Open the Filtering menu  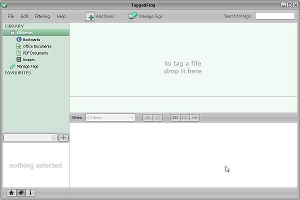pyautogui.click(x=42, y=16)
